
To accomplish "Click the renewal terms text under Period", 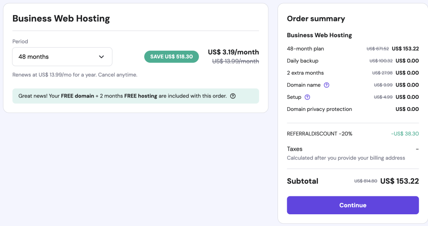I will click(x=75, y=75).
